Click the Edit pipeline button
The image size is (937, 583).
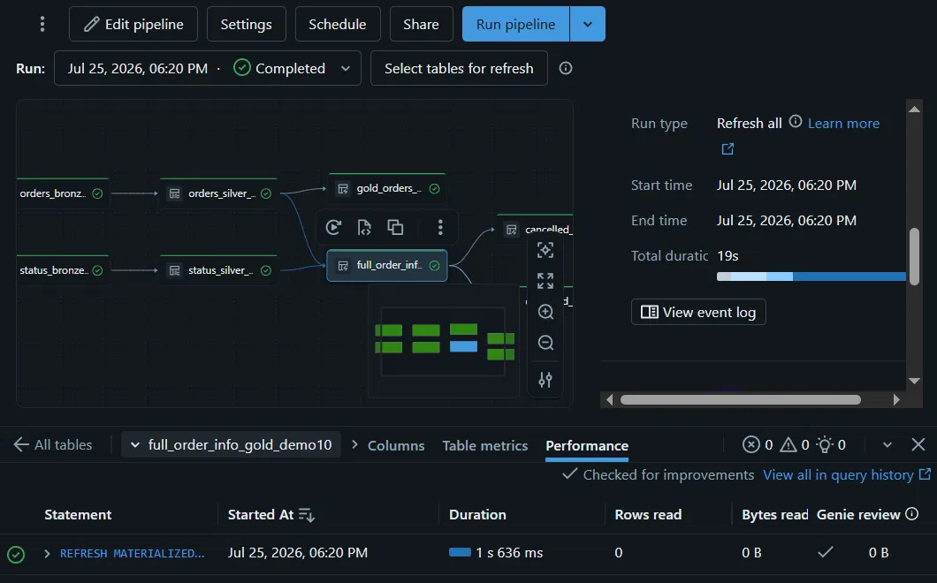pos(133,24)
